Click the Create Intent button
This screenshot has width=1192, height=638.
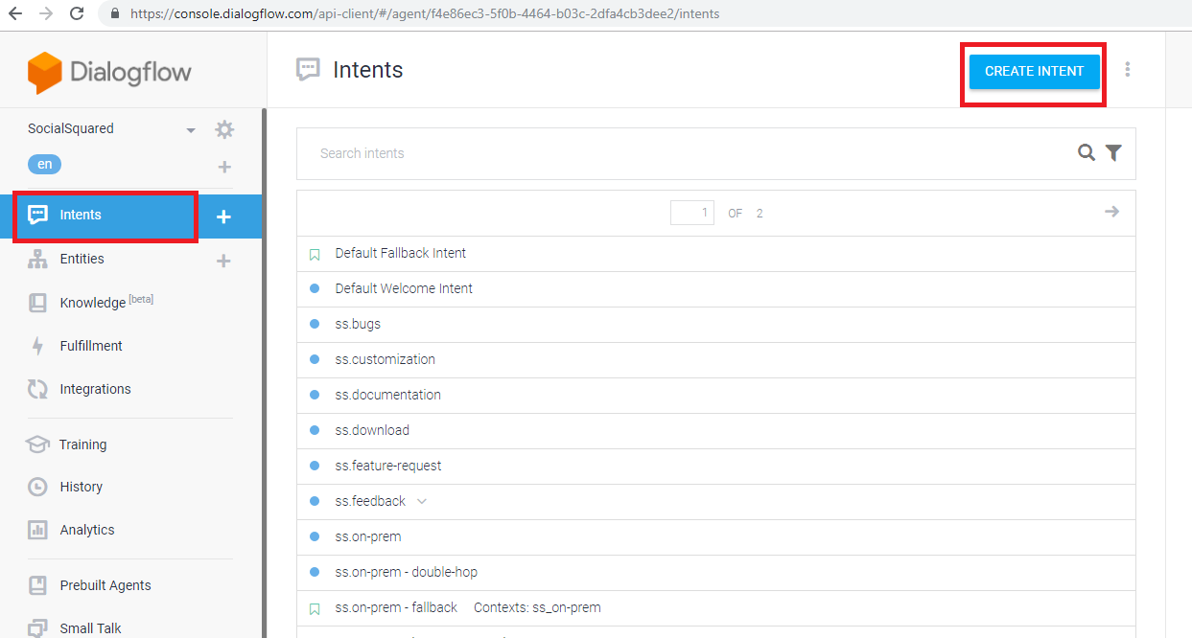[1034, 71]
